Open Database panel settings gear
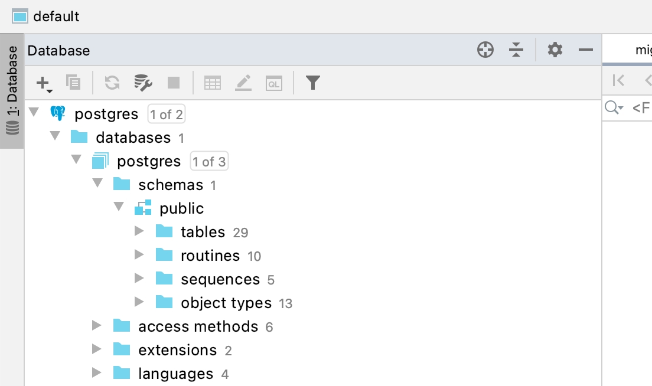The width and height of the screenshot is (652, 386). pos(555,50)
